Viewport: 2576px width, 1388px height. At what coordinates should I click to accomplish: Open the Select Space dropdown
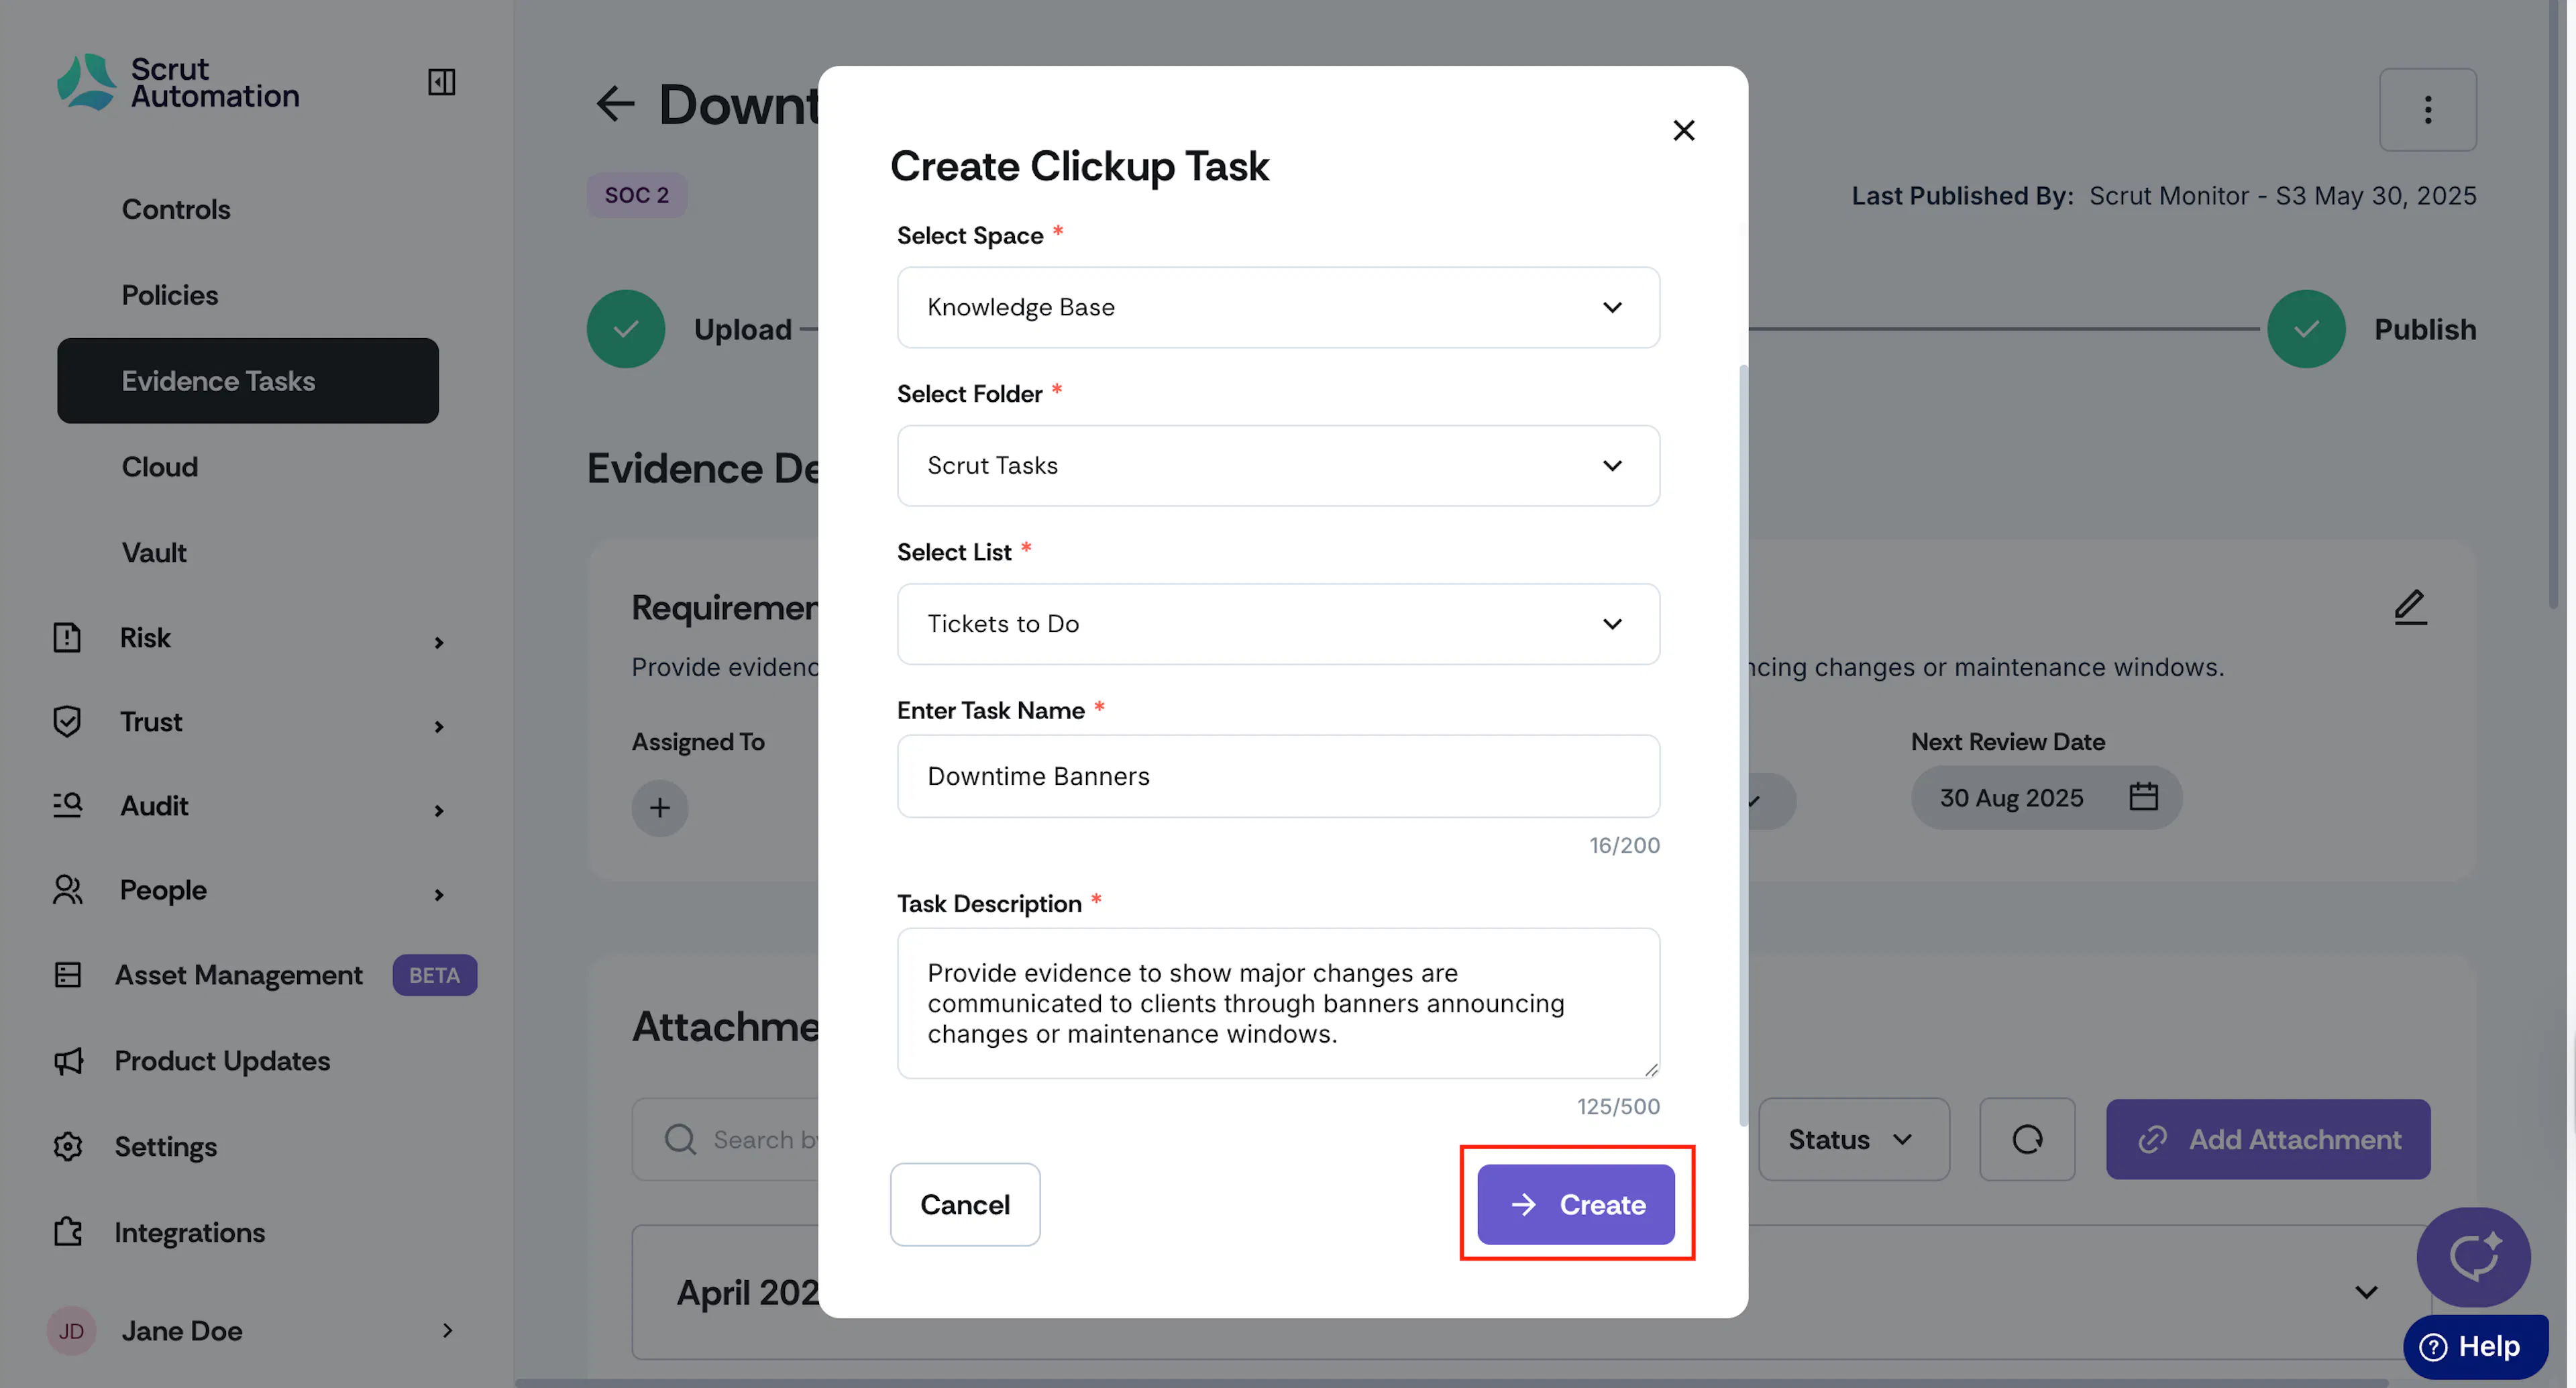(1278, 307)
